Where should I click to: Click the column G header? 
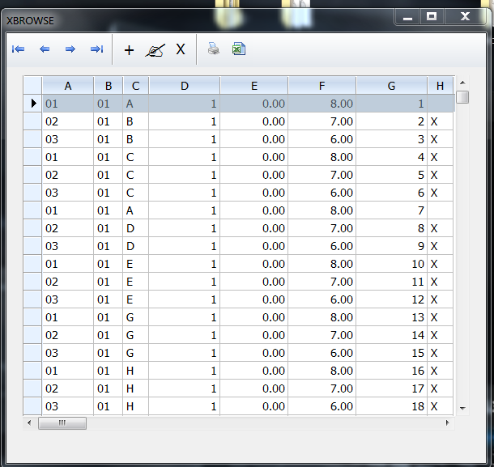pyautogui.click(x=391, y=86)
